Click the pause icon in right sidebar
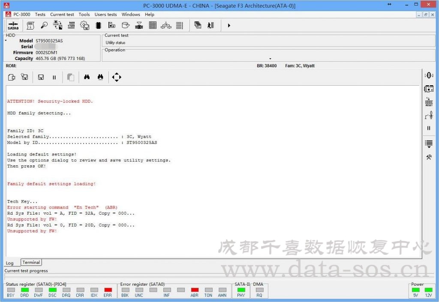Viewport: 439px width, 302px height. 429,128
